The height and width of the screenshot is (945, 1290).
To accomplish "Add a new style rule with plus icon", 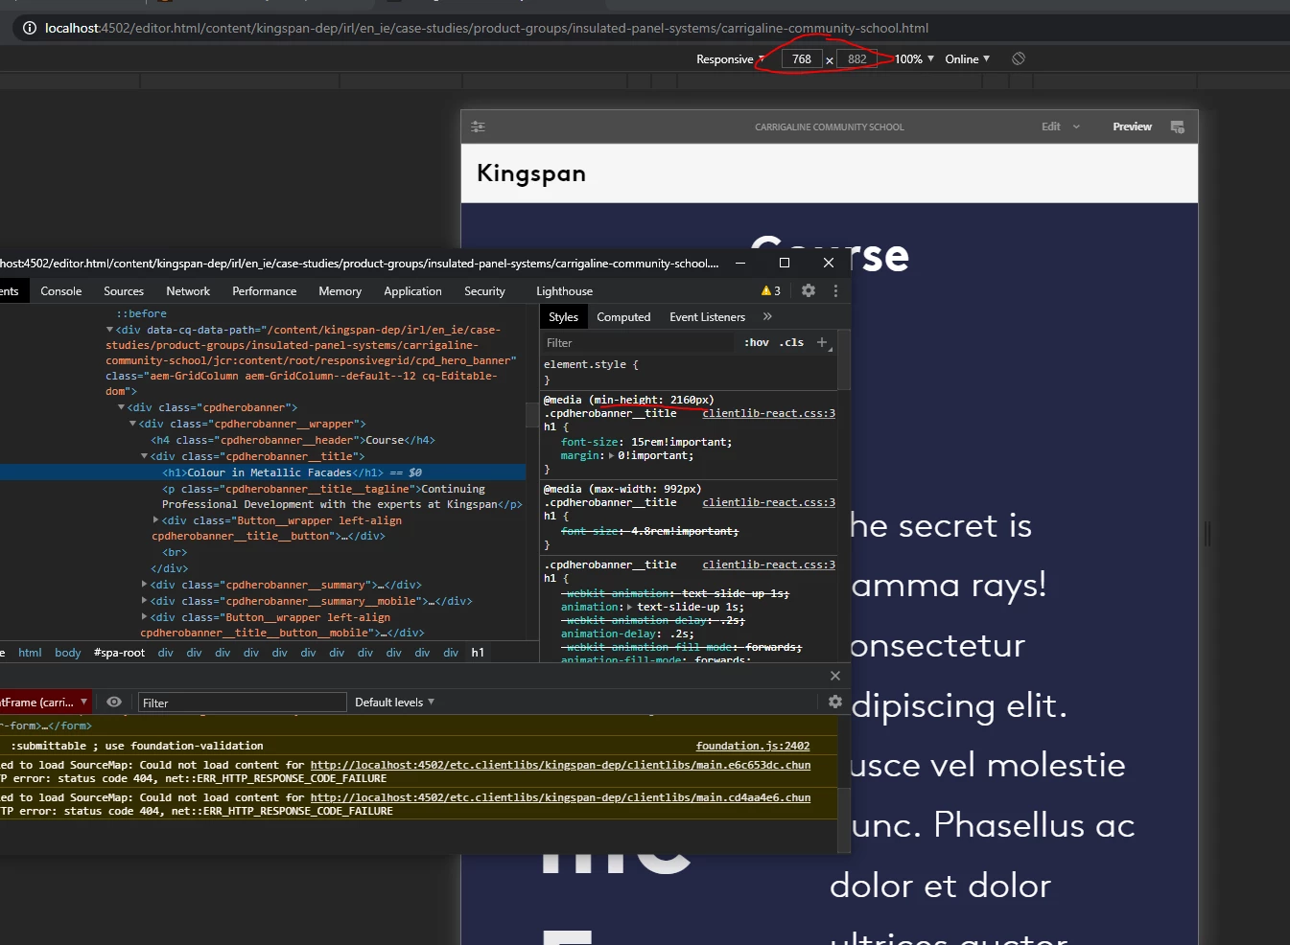I will tap(822, 342).
